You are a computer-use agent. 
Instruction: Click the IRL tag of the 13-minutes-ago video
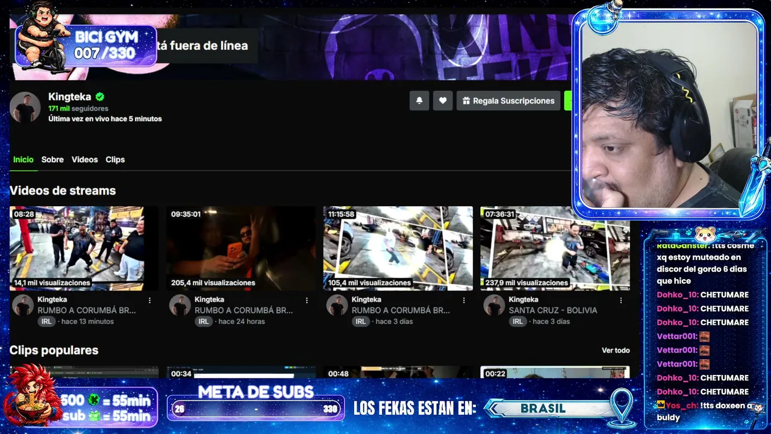(46, 322)
